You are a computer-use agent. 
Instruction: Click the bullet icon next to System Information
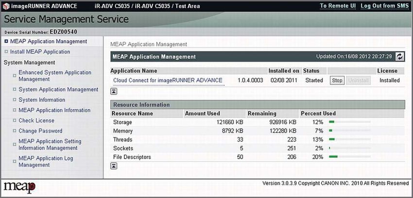tap(15, 100)
